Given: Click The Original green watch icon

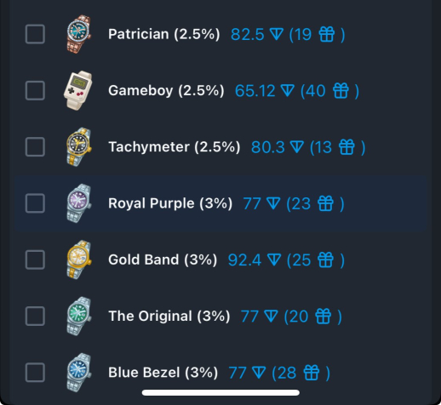Looking at the screenshot, I should (78, 316).
